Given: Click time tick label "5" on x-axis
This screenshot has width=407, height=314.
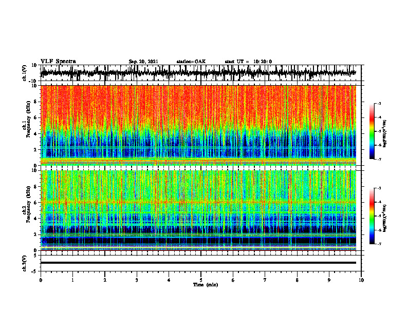Looking at the screenshot, I should (x=201, y=280).
